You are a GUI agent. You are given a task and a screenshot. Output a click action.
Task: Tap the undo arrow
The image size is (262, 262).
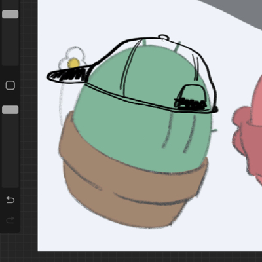pyautogui.click(x=10, y=200)
